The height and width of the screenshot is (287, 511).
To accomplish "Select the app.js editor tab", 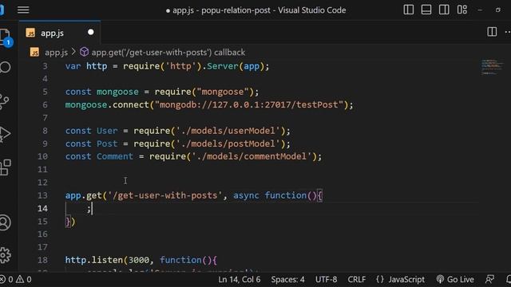I will [x=60, y=33].
